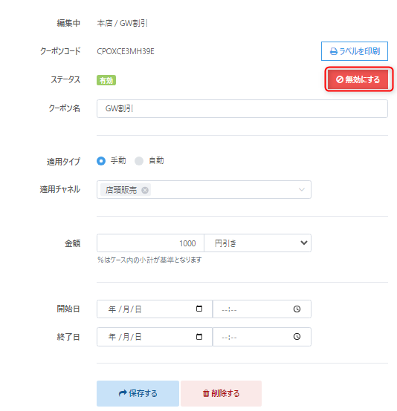Screen dimensions: 397x411
Task: Expand the 適用チャネル dropdown chevron
Action: click(x=302, y=189)
